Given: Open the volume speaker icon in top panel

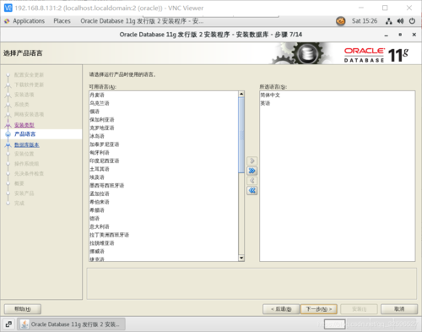Looking at the screenshot, I should [x=400, y=21].
